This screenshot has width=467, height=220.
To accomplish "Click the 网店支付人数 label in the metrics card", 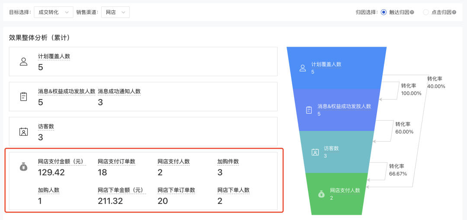I will [x=174, y=161].
